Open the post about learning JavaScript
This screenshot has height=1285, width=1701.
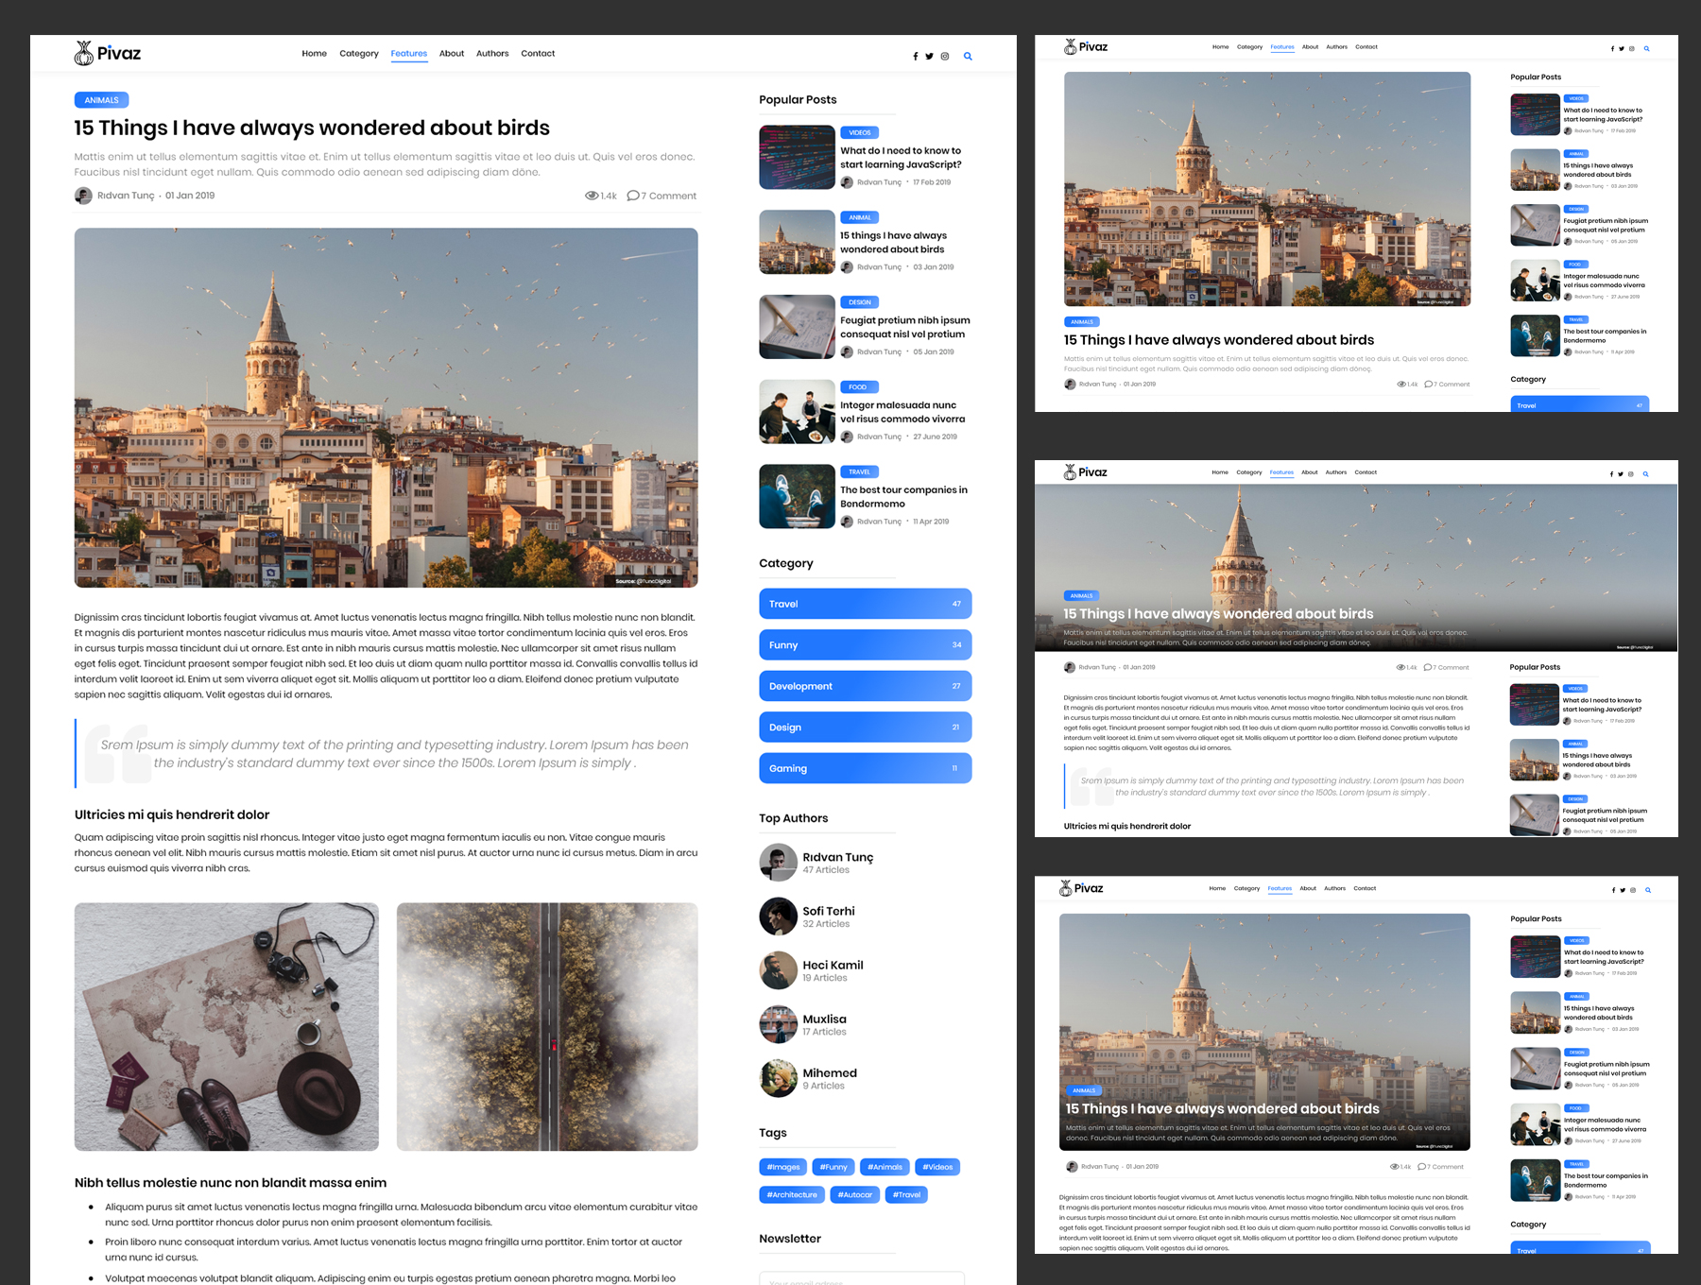click(x=901, y=158)
